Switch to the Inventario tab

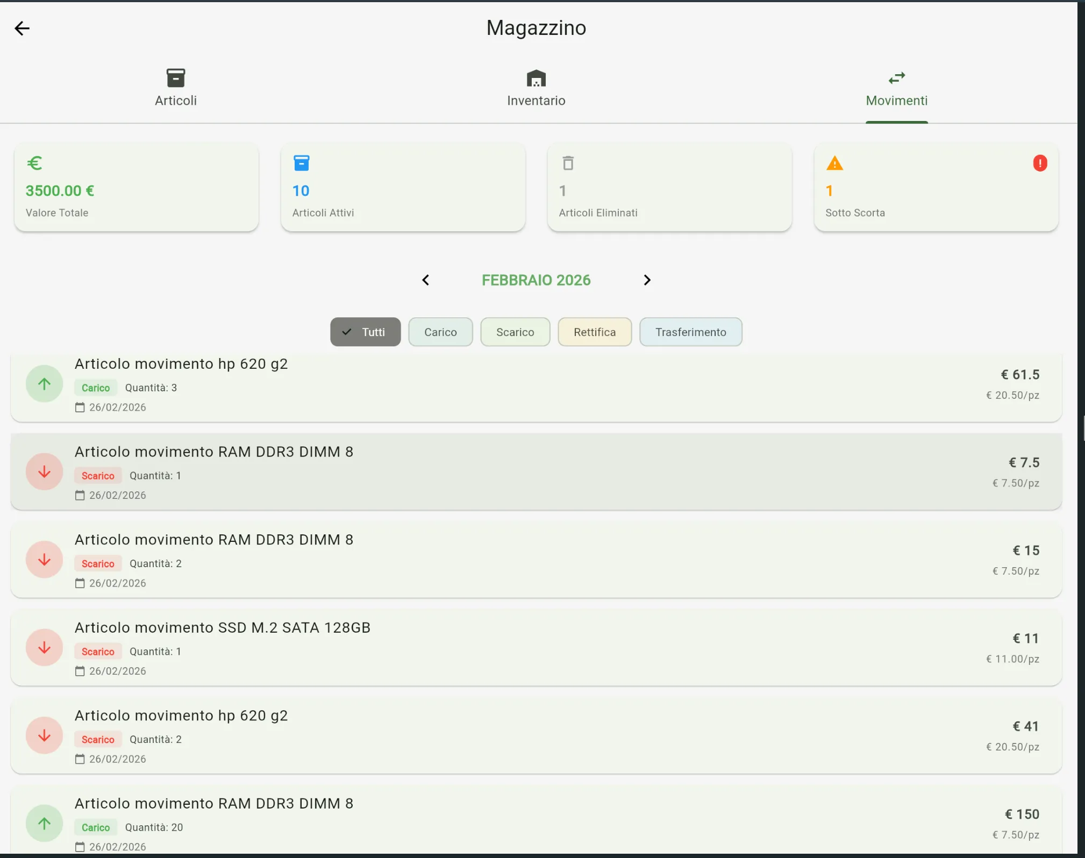pos(536,89)
